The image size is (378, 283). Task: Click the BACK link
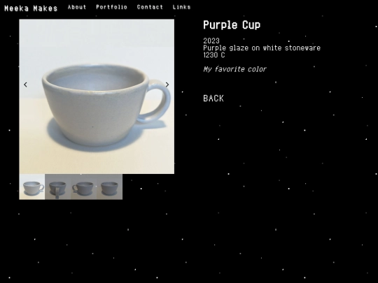[x=213, y=99]
